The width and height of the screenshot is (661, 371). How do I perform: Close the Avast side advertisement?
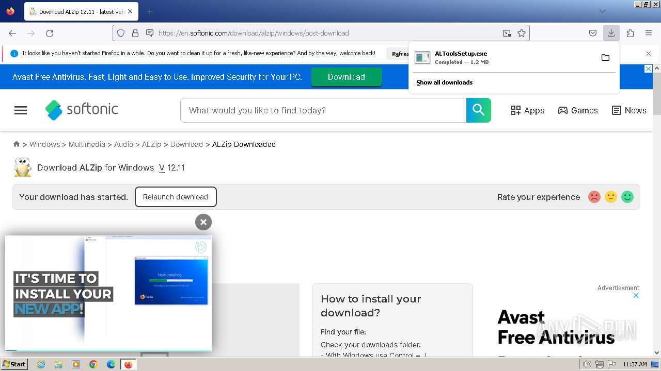click(x=636, y=296)
